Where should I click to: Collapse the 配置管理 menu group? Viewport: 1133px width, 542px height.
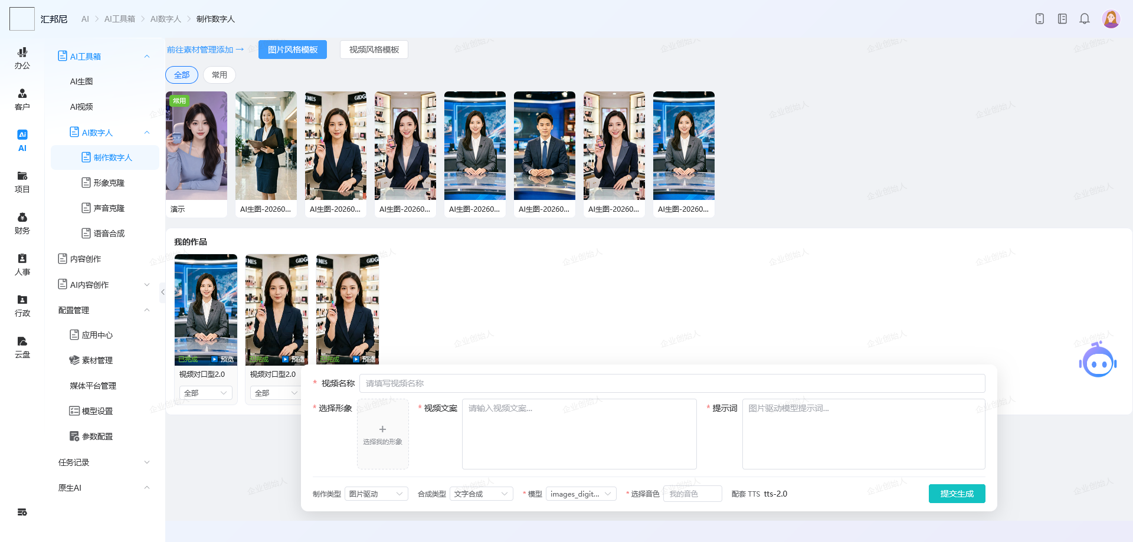[147, 310]
